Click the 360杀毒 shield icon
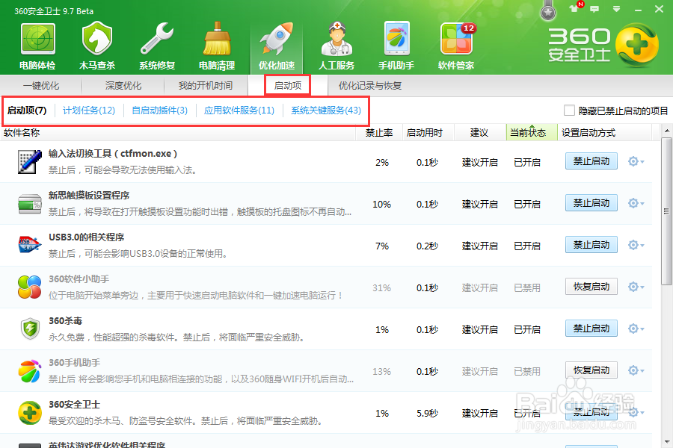 (30, 329)
